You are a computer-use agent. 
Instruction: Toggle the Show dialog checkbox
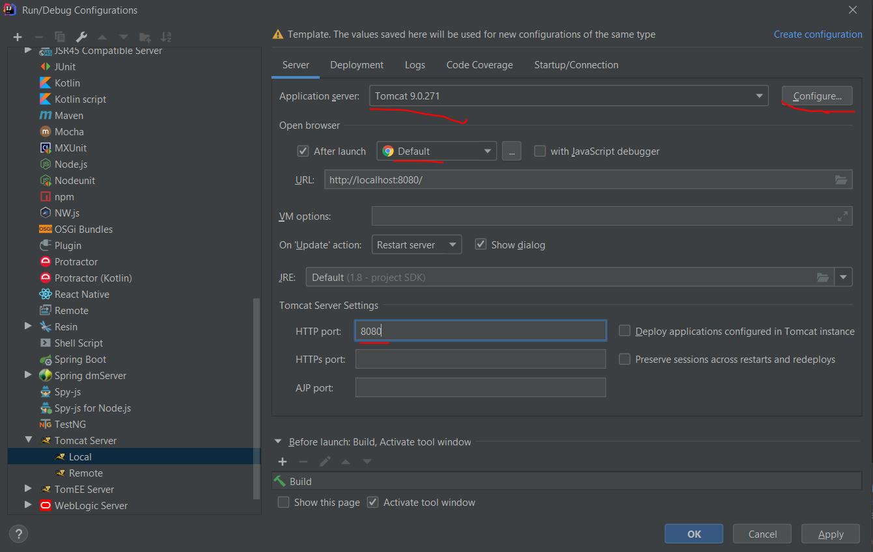(480, 244)
